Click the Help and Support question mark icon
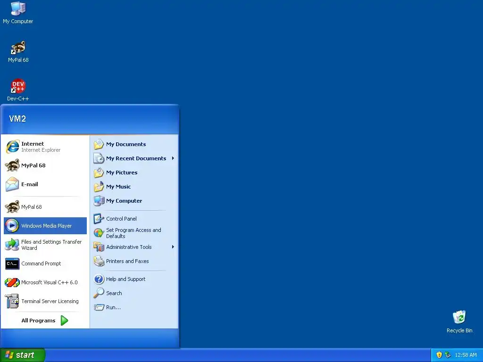The image size is (483, 362). pos(99,279)
